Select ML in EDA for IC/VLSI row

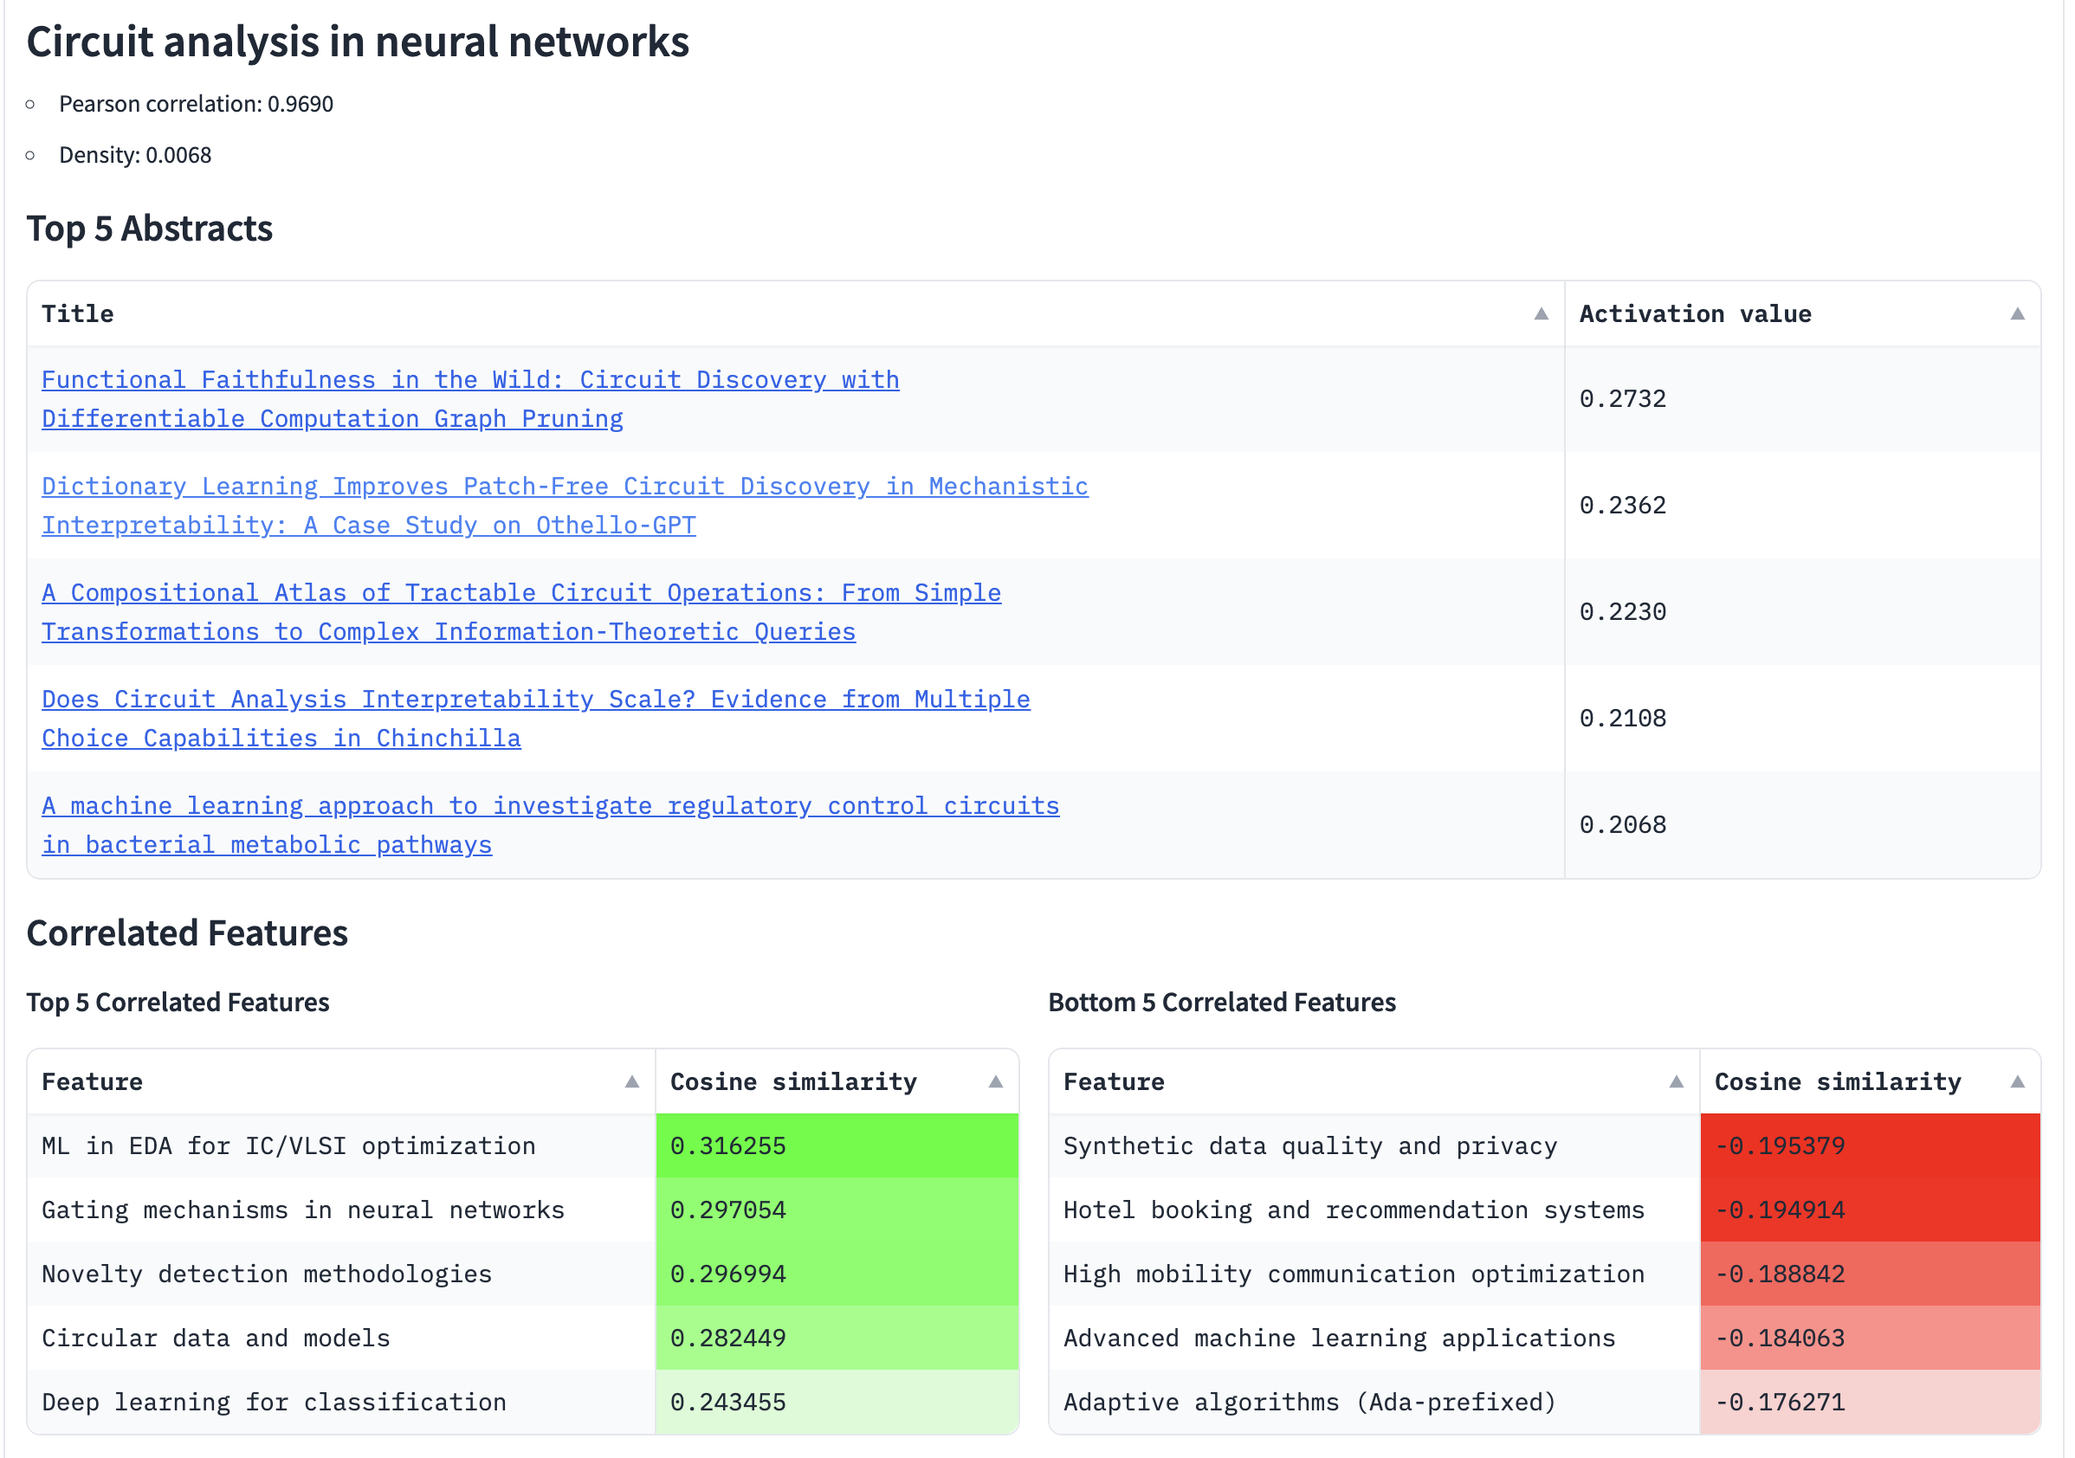288,1146
